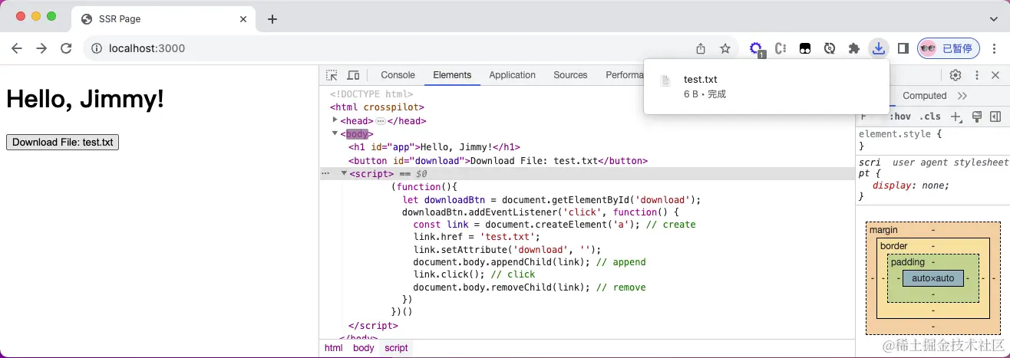Click the display: none style declaration
This screenshot has width=1010, height=358.
pyautogui.click(x=911, y=185)
